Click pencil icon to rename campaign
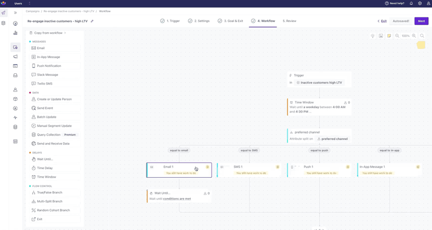 click(x=92, y=22)
